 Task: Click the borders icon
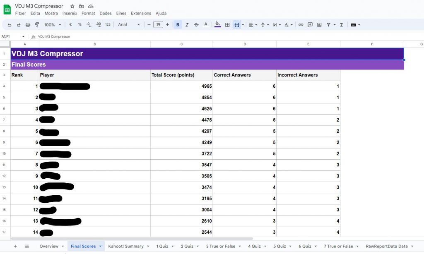[x=227, y=25]
